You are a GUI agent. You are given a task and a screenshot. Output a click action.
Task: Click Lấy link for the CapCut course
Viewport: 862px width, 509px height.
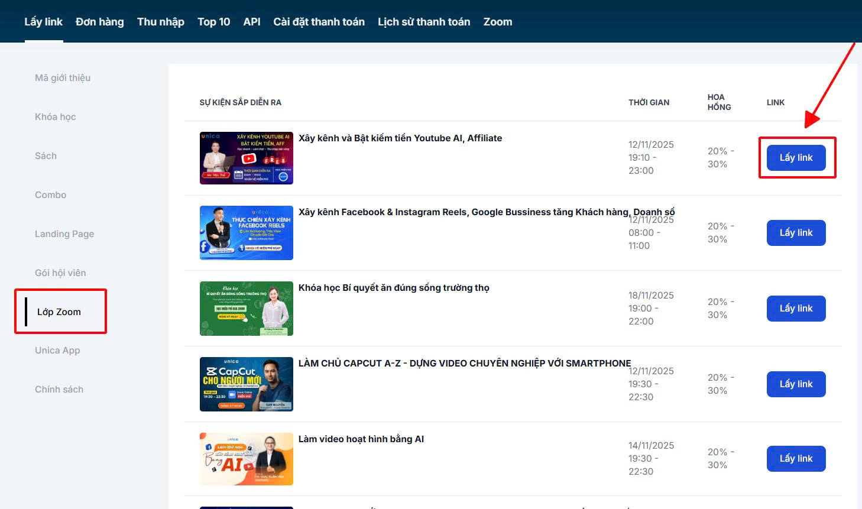point(796,384)
